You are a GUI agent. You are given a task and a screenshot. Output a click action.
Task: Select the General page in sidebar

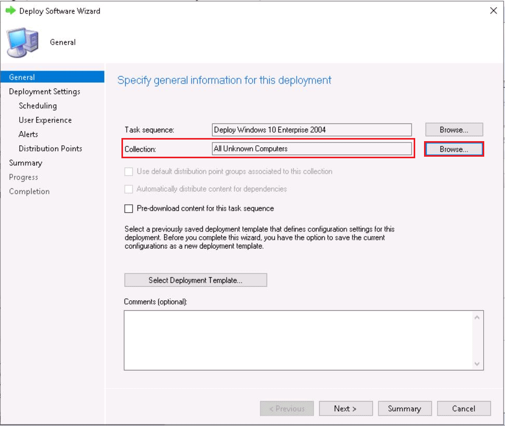(22, 77)
